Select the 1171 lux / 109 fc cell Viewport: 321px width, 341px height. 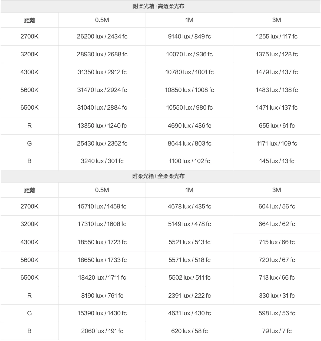[277, 144]
